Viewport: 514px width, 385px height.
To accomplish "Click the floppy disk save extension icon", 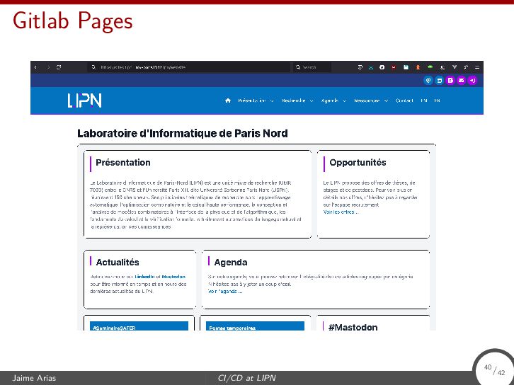I will pos(406,67).
